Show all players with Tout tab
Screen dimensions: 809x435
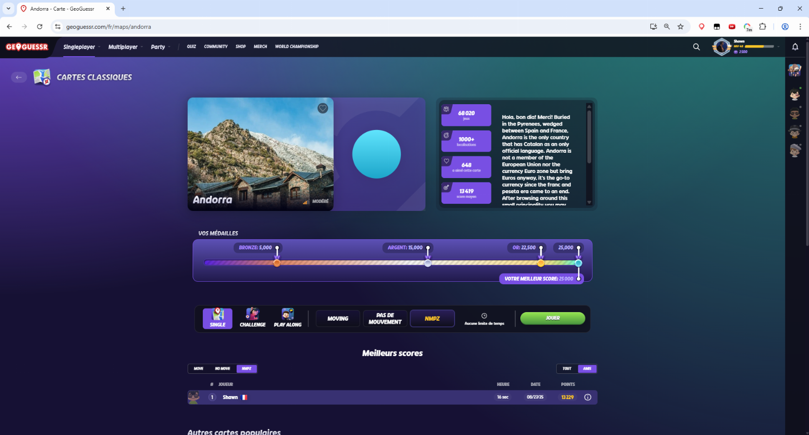click(x=567, y=369)
